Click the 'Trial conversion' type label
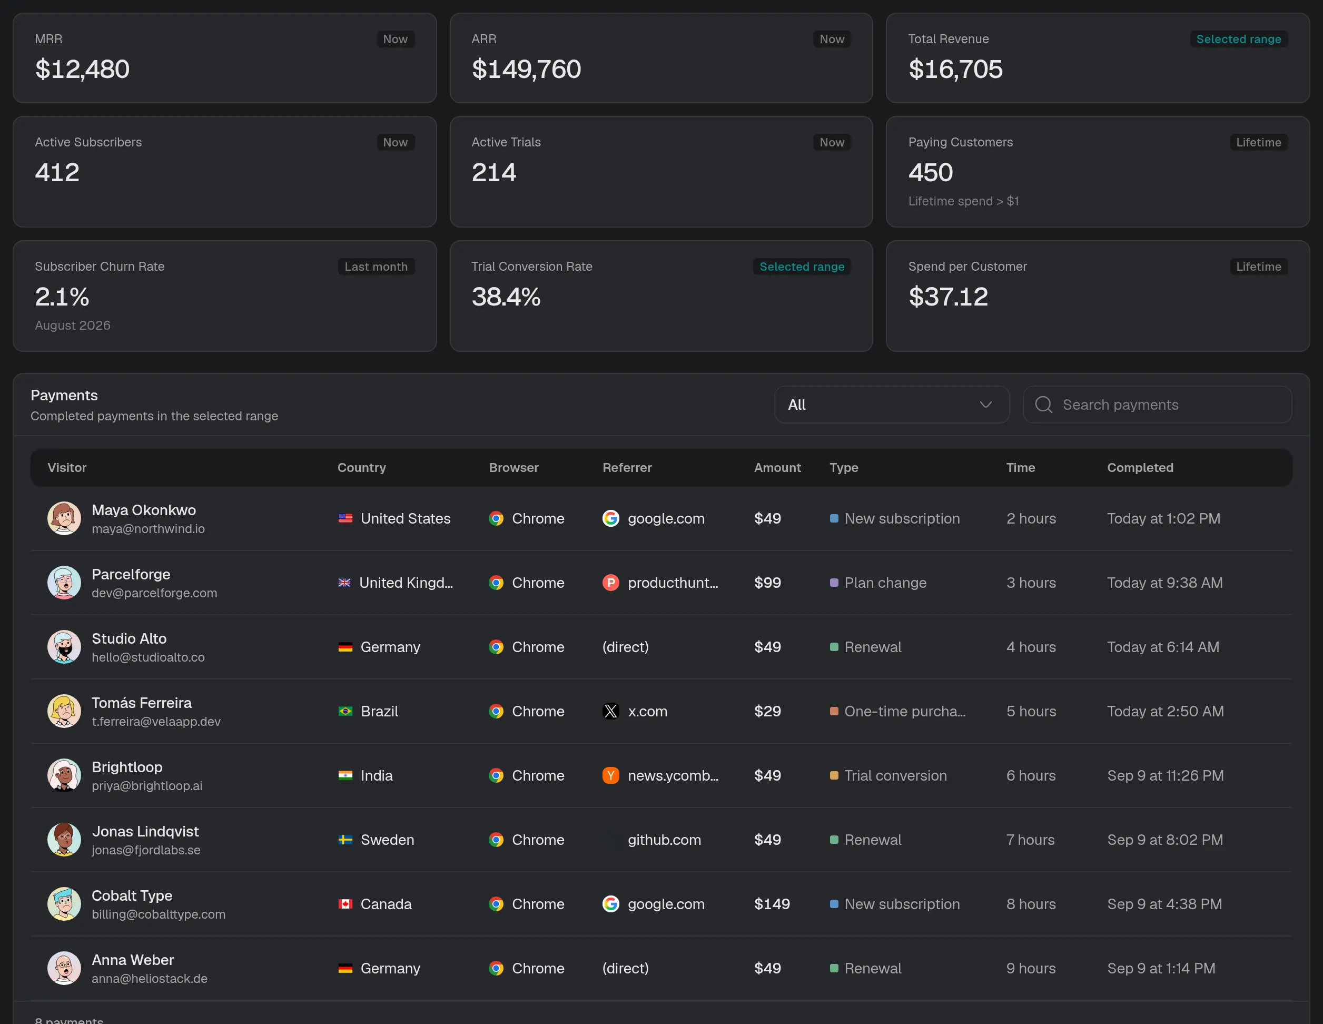 tap(895, 775)
